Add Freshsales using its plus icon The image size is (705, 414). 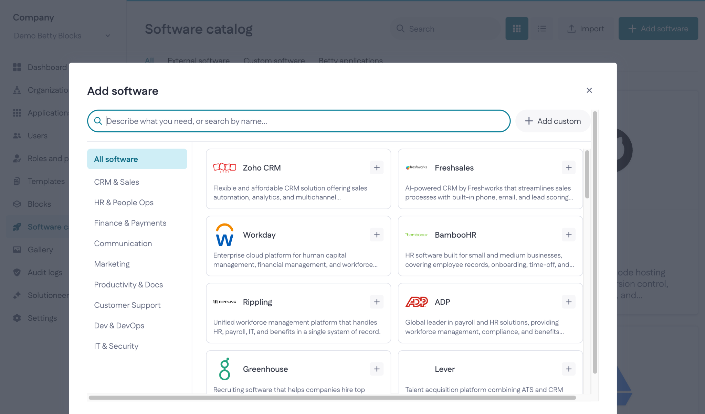pos(568,168)
